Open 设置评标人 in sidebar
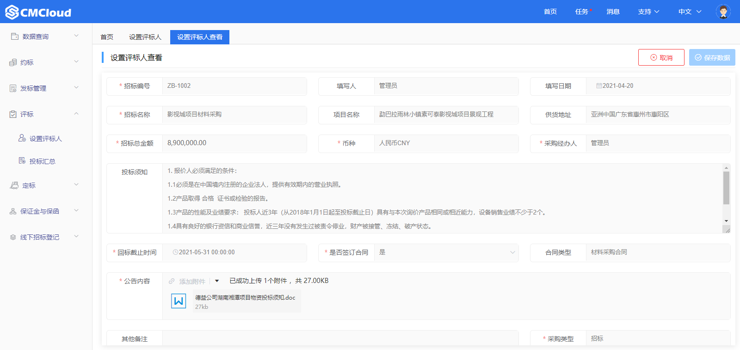 pos(46,138)
